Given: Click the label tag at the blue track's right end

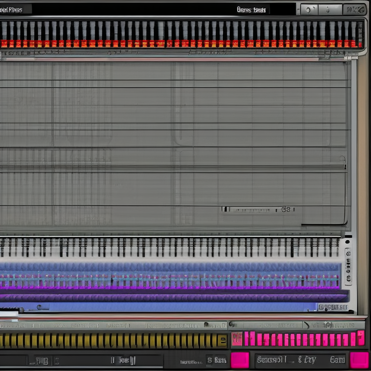Looking at the screenshot, I should coord(333,307).
